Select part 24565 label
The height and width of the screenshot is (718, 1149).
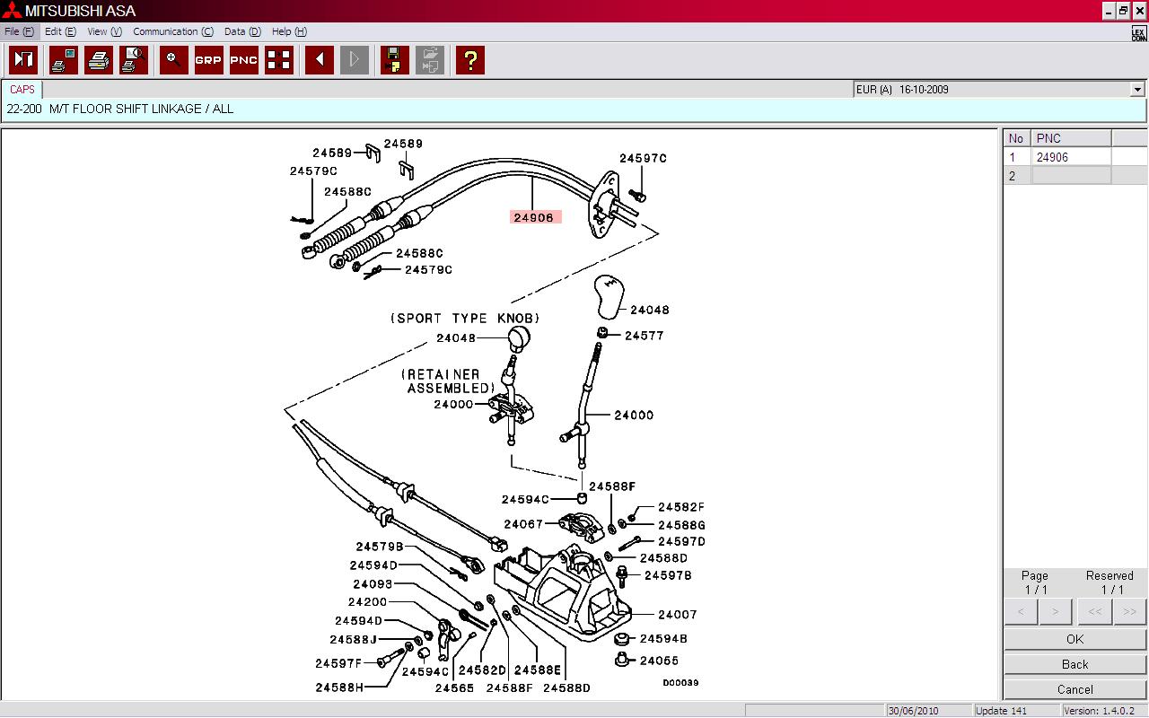click(454, 688)
